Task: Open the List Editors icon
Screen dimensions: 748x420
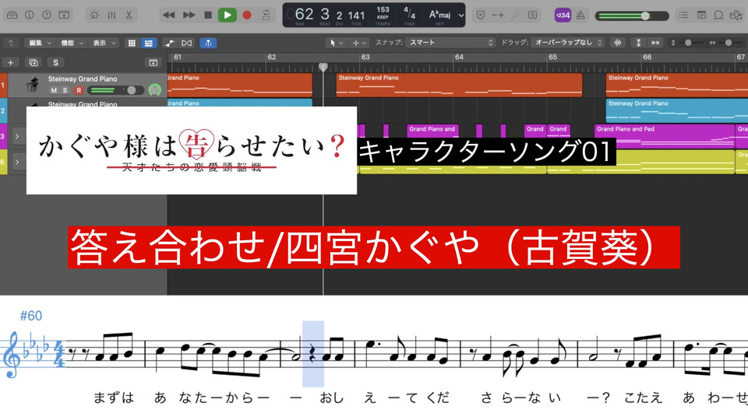Action: 683,16
